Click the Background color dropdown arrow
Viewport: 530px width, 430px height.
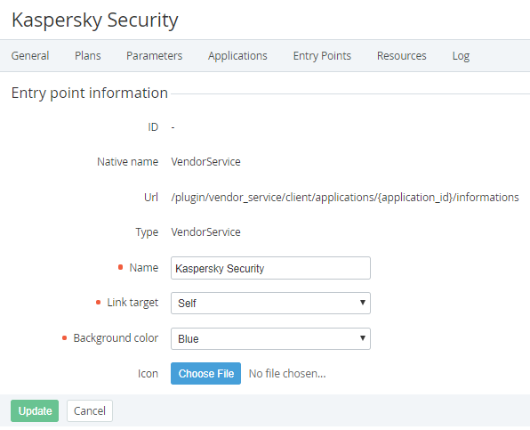coord(363,338)
